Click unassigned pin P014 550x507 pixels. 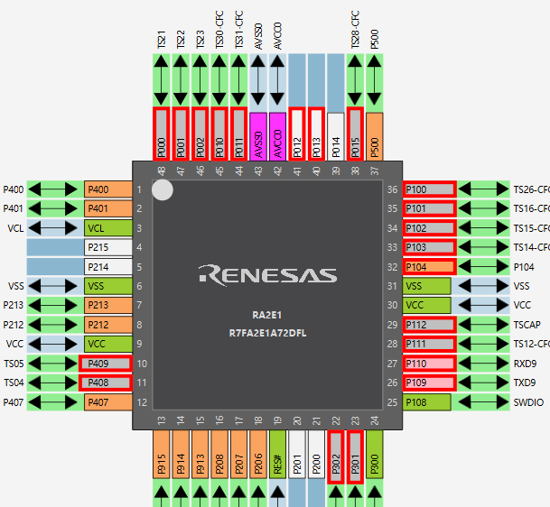pyautogui.click(x=336, y=136)
